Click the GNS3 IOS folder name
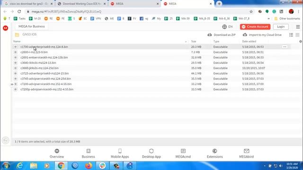 coord(29,34)
